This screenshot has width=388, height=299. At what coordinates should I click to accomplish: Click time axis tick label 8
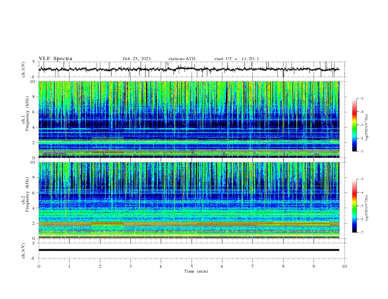pyautogui.click(x=283, y=266)
